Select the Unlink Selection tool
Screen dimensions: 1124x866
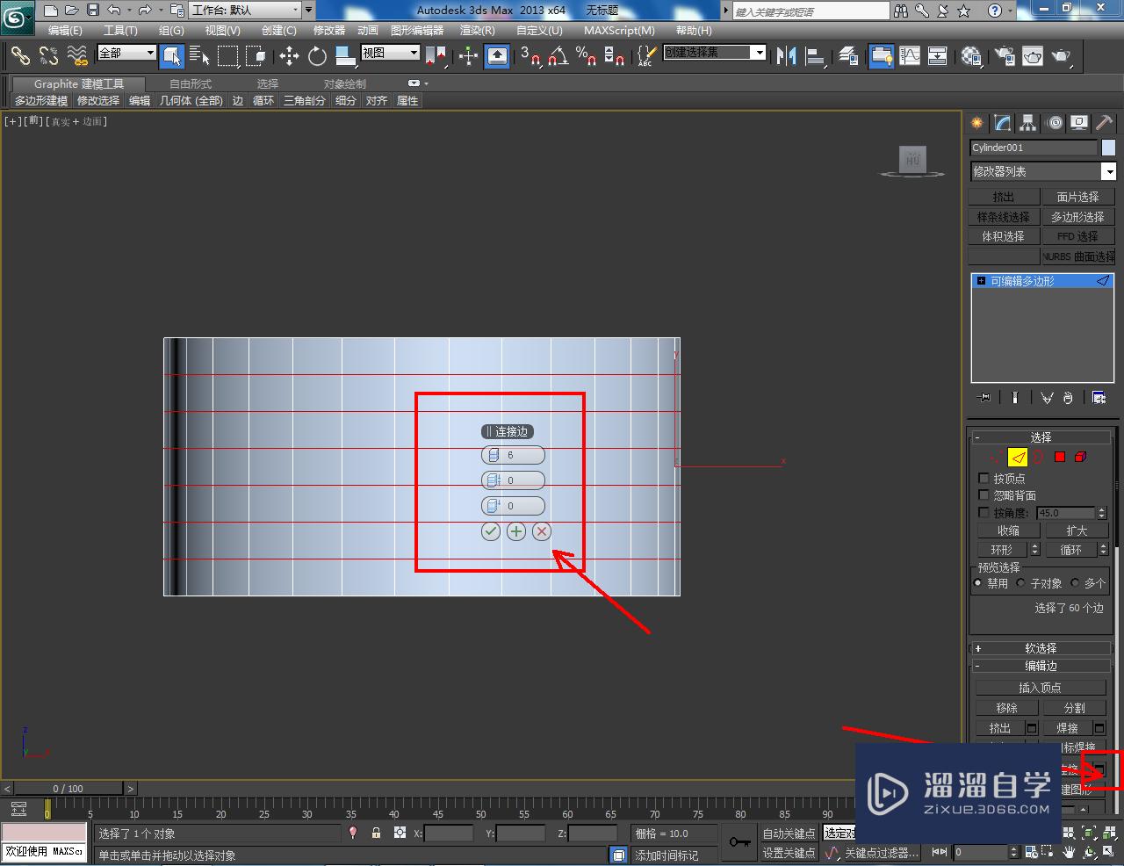click(x=48, y=56)
